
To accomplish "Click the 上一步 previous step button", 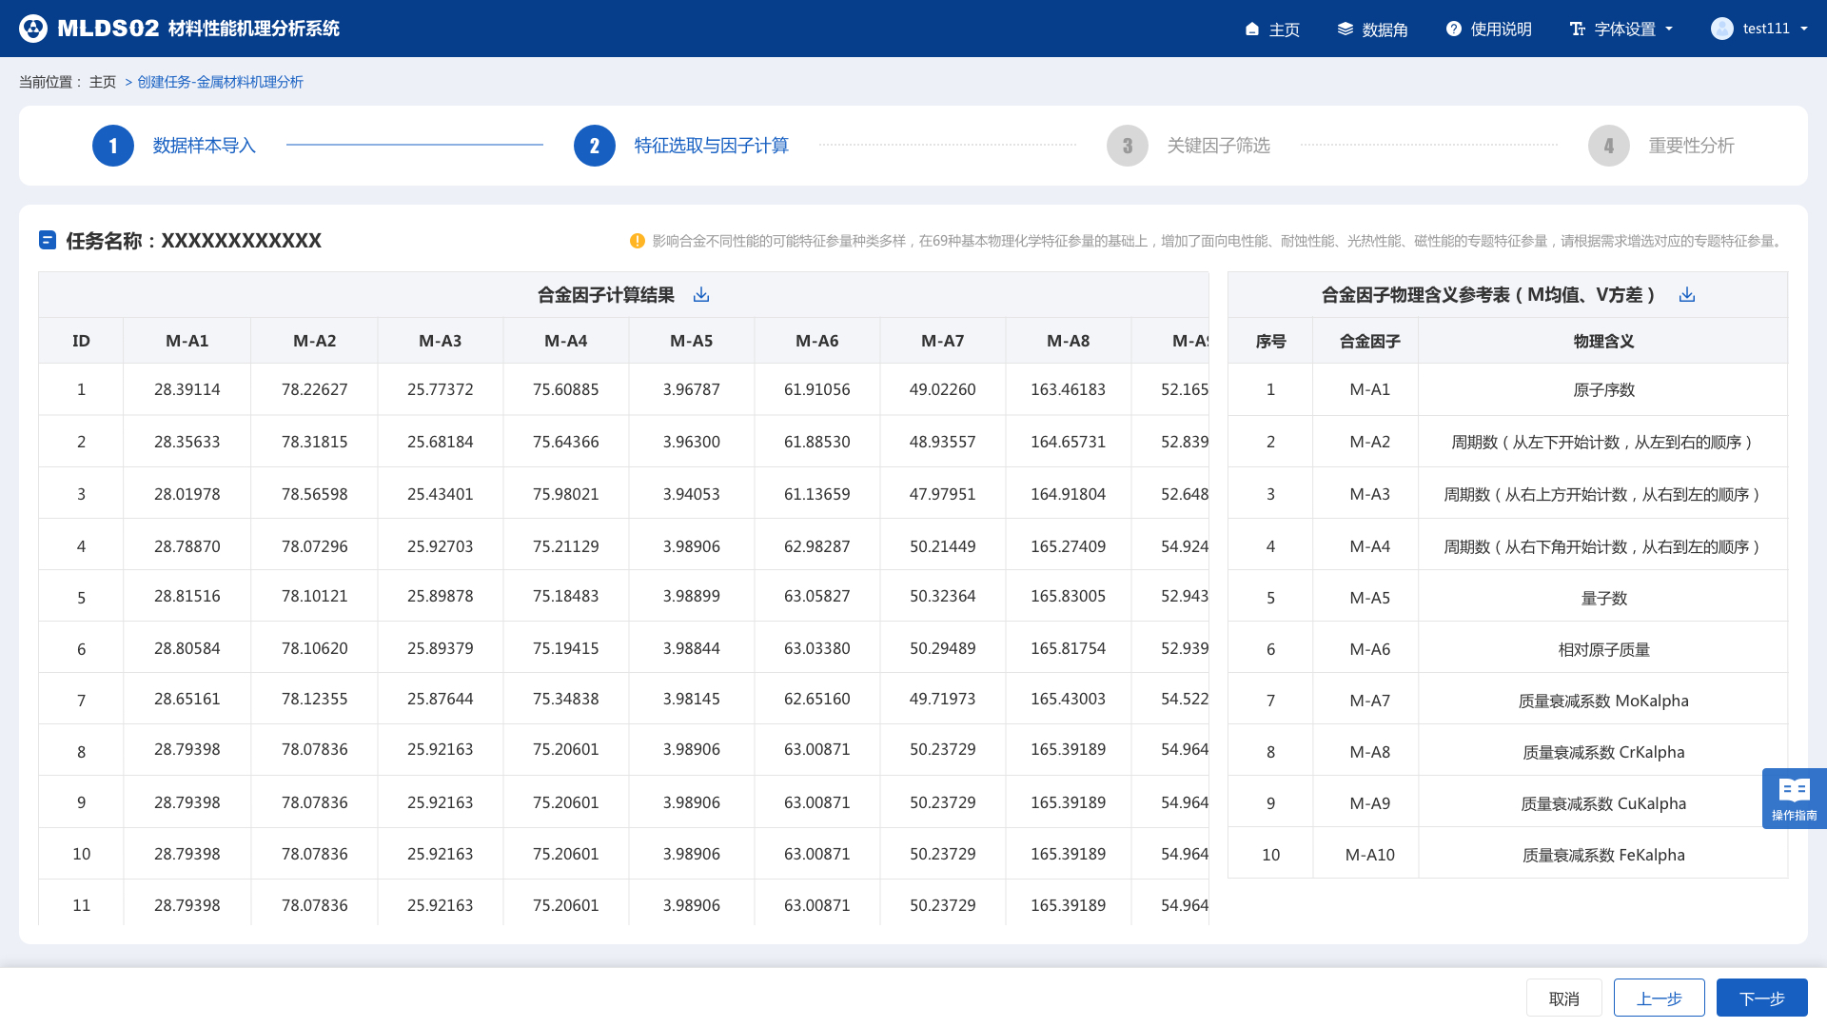I will tap(1659, 998).
